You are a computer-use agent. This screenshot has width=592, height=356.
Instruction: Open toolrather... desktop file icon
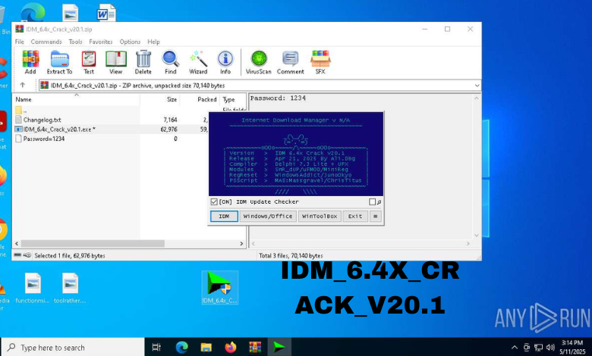click(70, 288)
